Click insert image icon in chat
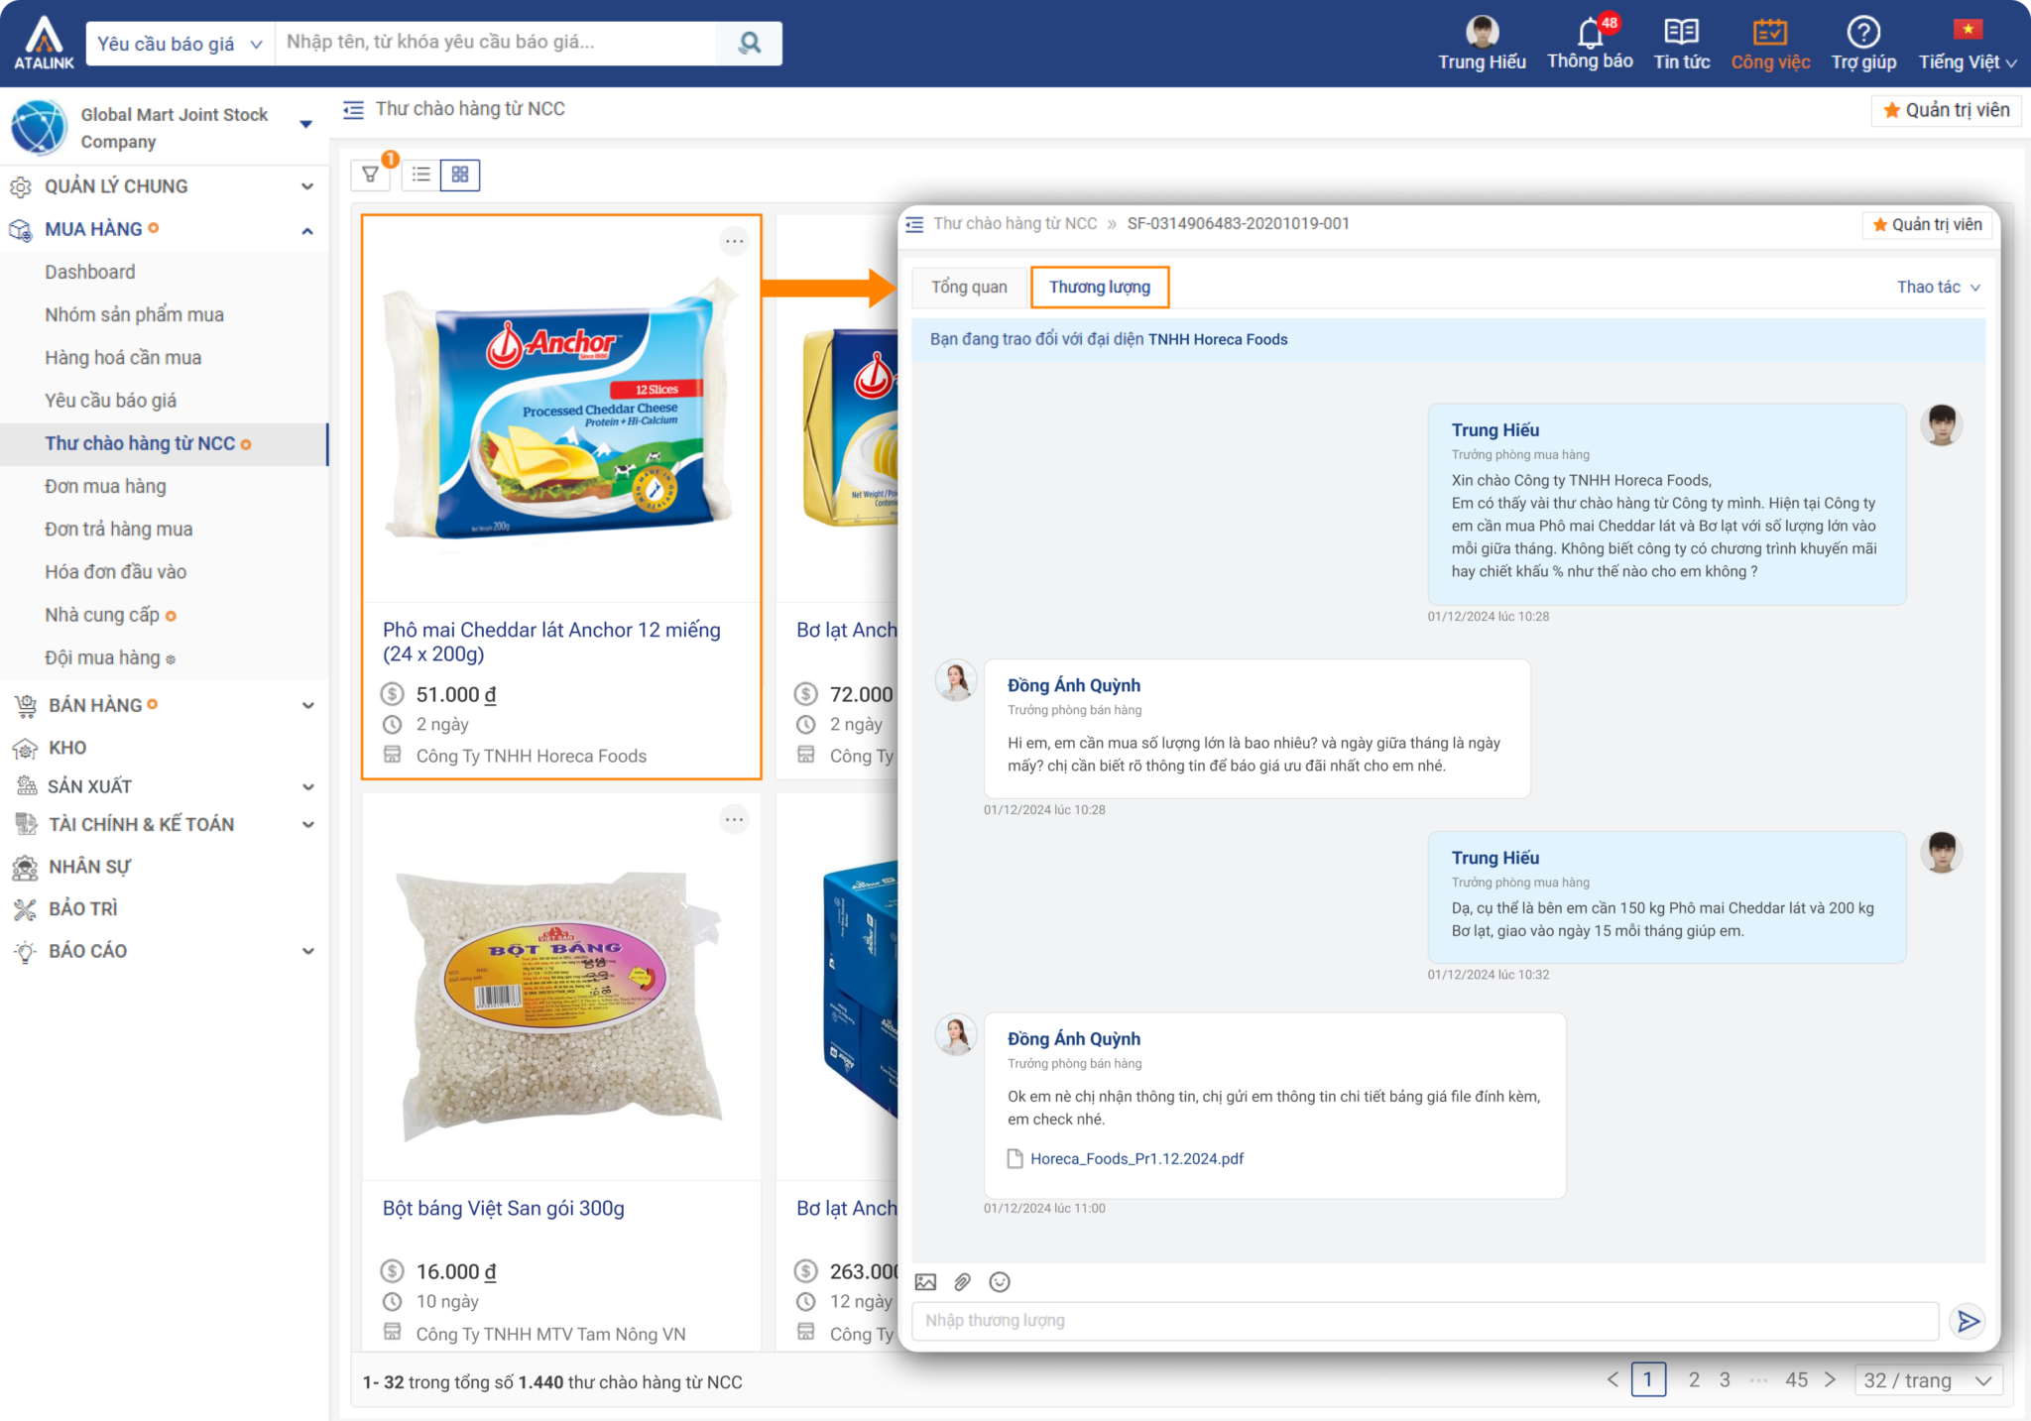Image resolution: width=2031 pixels, height=1421 pixels. click(x=925, y=1282)
